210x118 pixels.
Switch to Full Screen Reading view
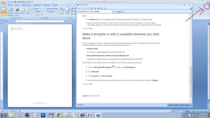[10, 12]
